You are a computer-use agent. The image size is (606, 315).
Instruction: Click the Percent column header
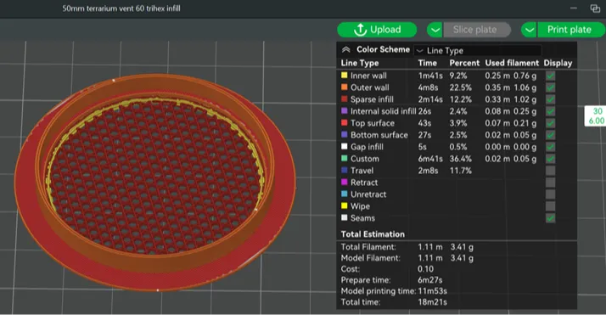[464, 63]
